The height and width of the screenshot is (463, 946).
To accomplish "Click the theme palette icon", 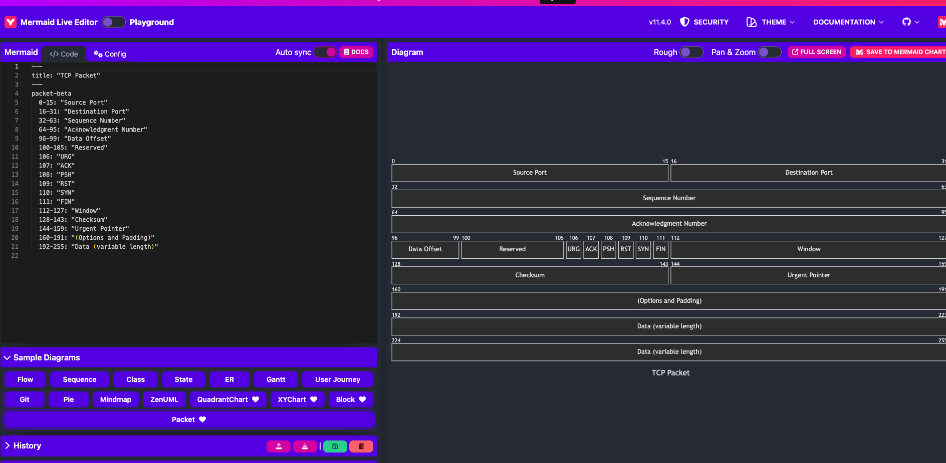I will (751, 22).
